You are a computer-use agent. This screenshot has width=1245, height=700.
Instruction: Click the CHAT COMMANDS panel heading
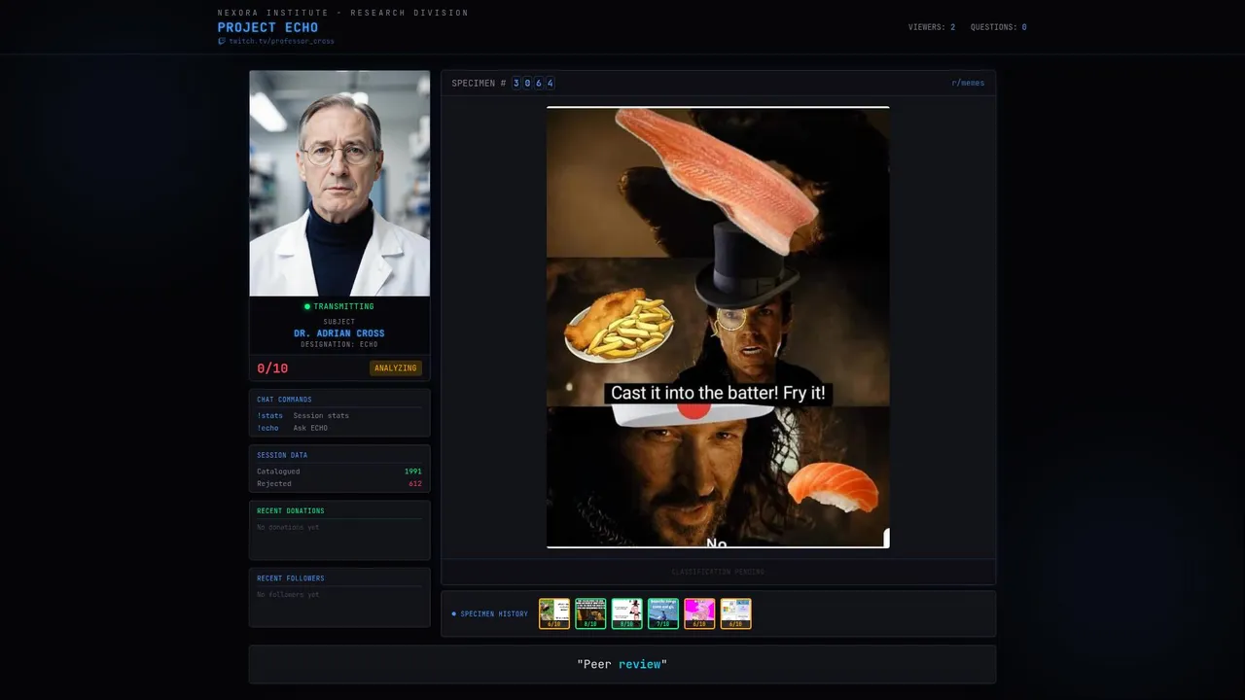[284, 400]
